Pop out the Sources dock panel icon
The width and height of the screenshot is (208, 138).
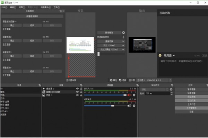point(81,85)
